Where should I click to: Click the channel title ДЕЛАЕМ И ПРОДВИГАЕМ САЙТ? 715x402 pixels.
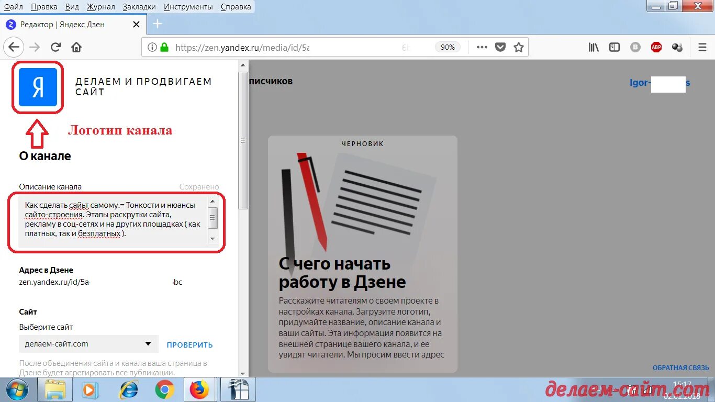click(x=143, y=87)
